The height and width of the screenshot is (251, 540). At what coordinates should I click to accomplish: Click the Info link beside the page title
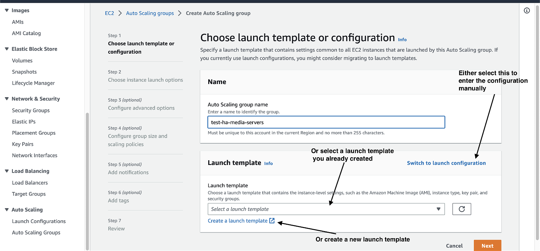coord(402,39)
